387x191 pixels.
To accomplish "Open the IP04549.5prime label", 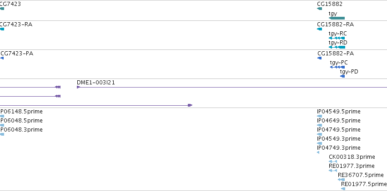I will [x=339, y=112].
